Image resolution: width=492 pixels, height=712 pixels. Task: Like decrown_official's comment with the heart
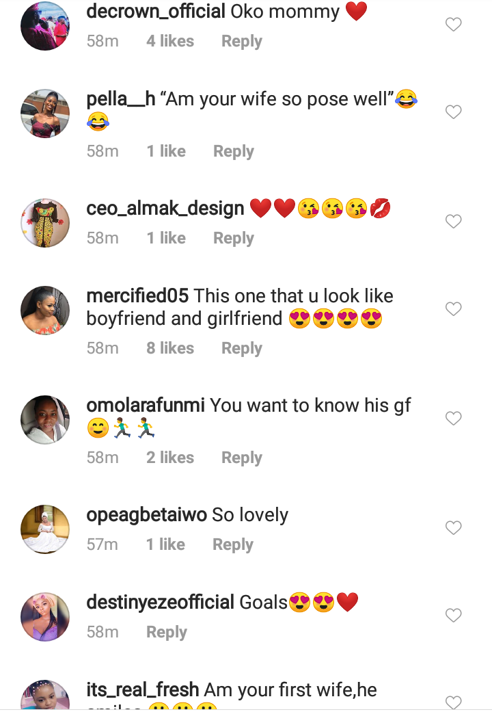pyautogui.click(x=454, y=25)
